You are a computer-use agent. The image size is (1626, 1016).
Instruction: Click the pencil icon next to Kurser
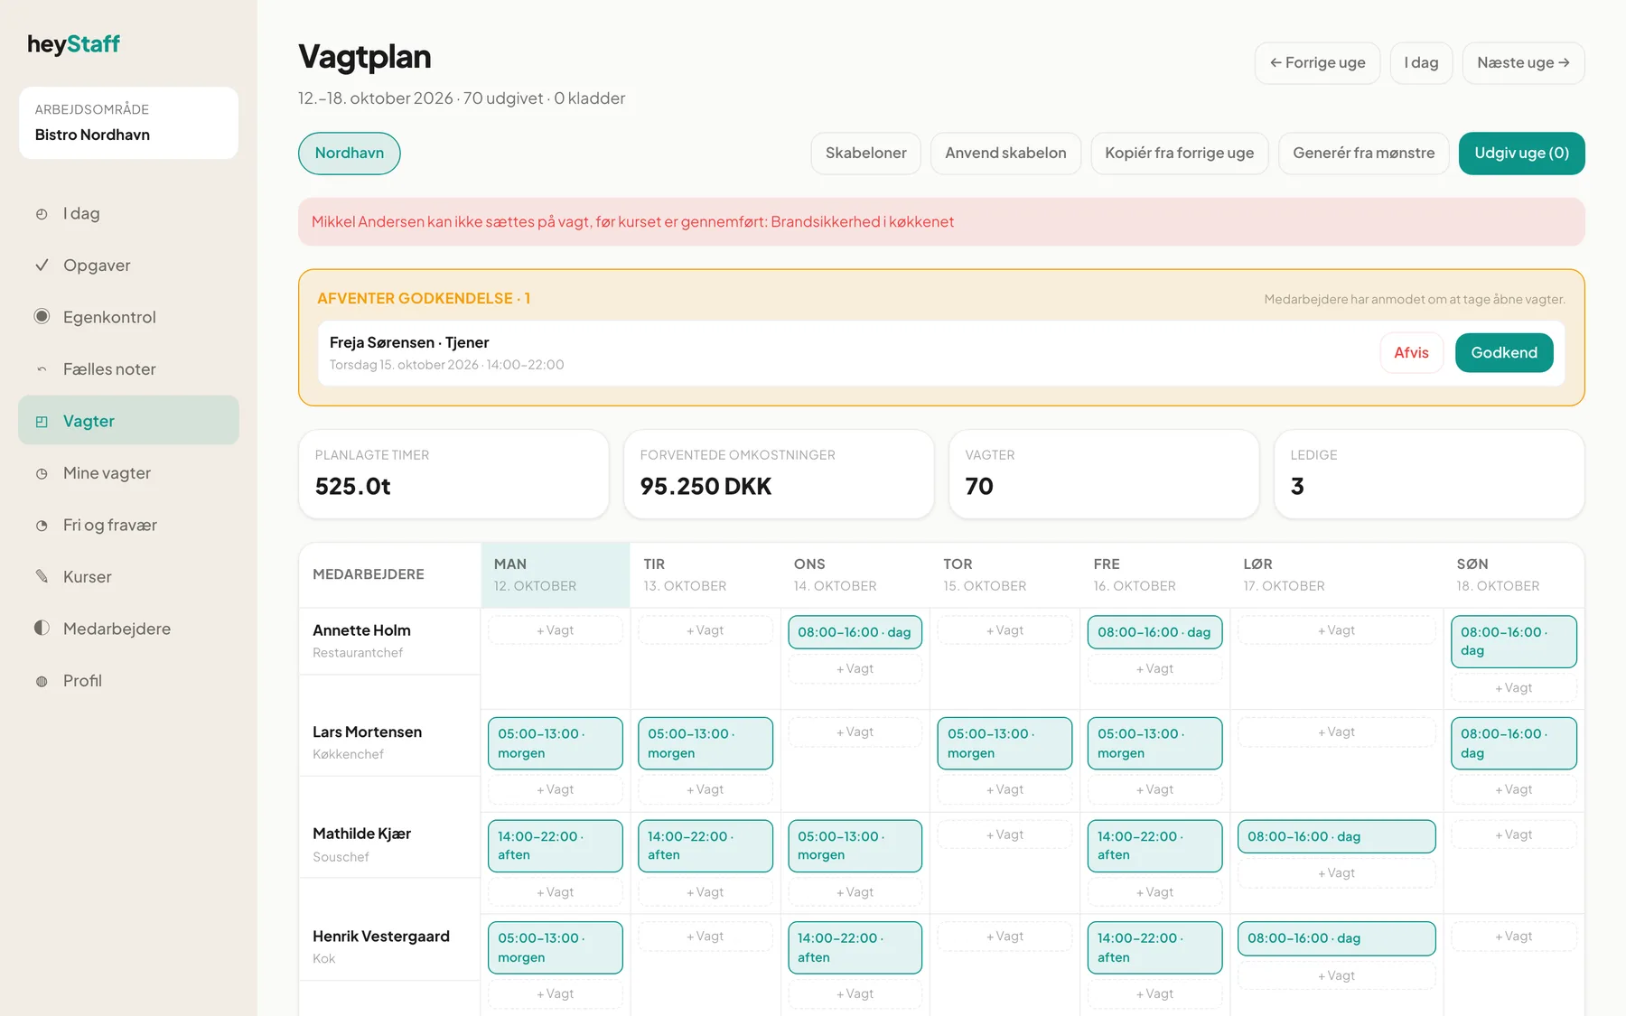tap(42, 577)
